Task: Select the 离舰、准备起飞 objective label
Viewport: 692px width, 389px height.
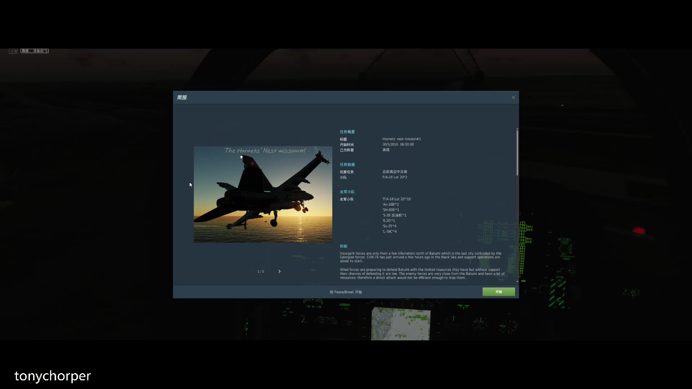Action: point(35,51)
